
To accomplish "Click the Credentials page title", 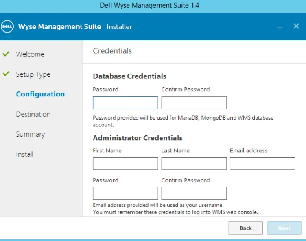I will [x=112, y=51].
